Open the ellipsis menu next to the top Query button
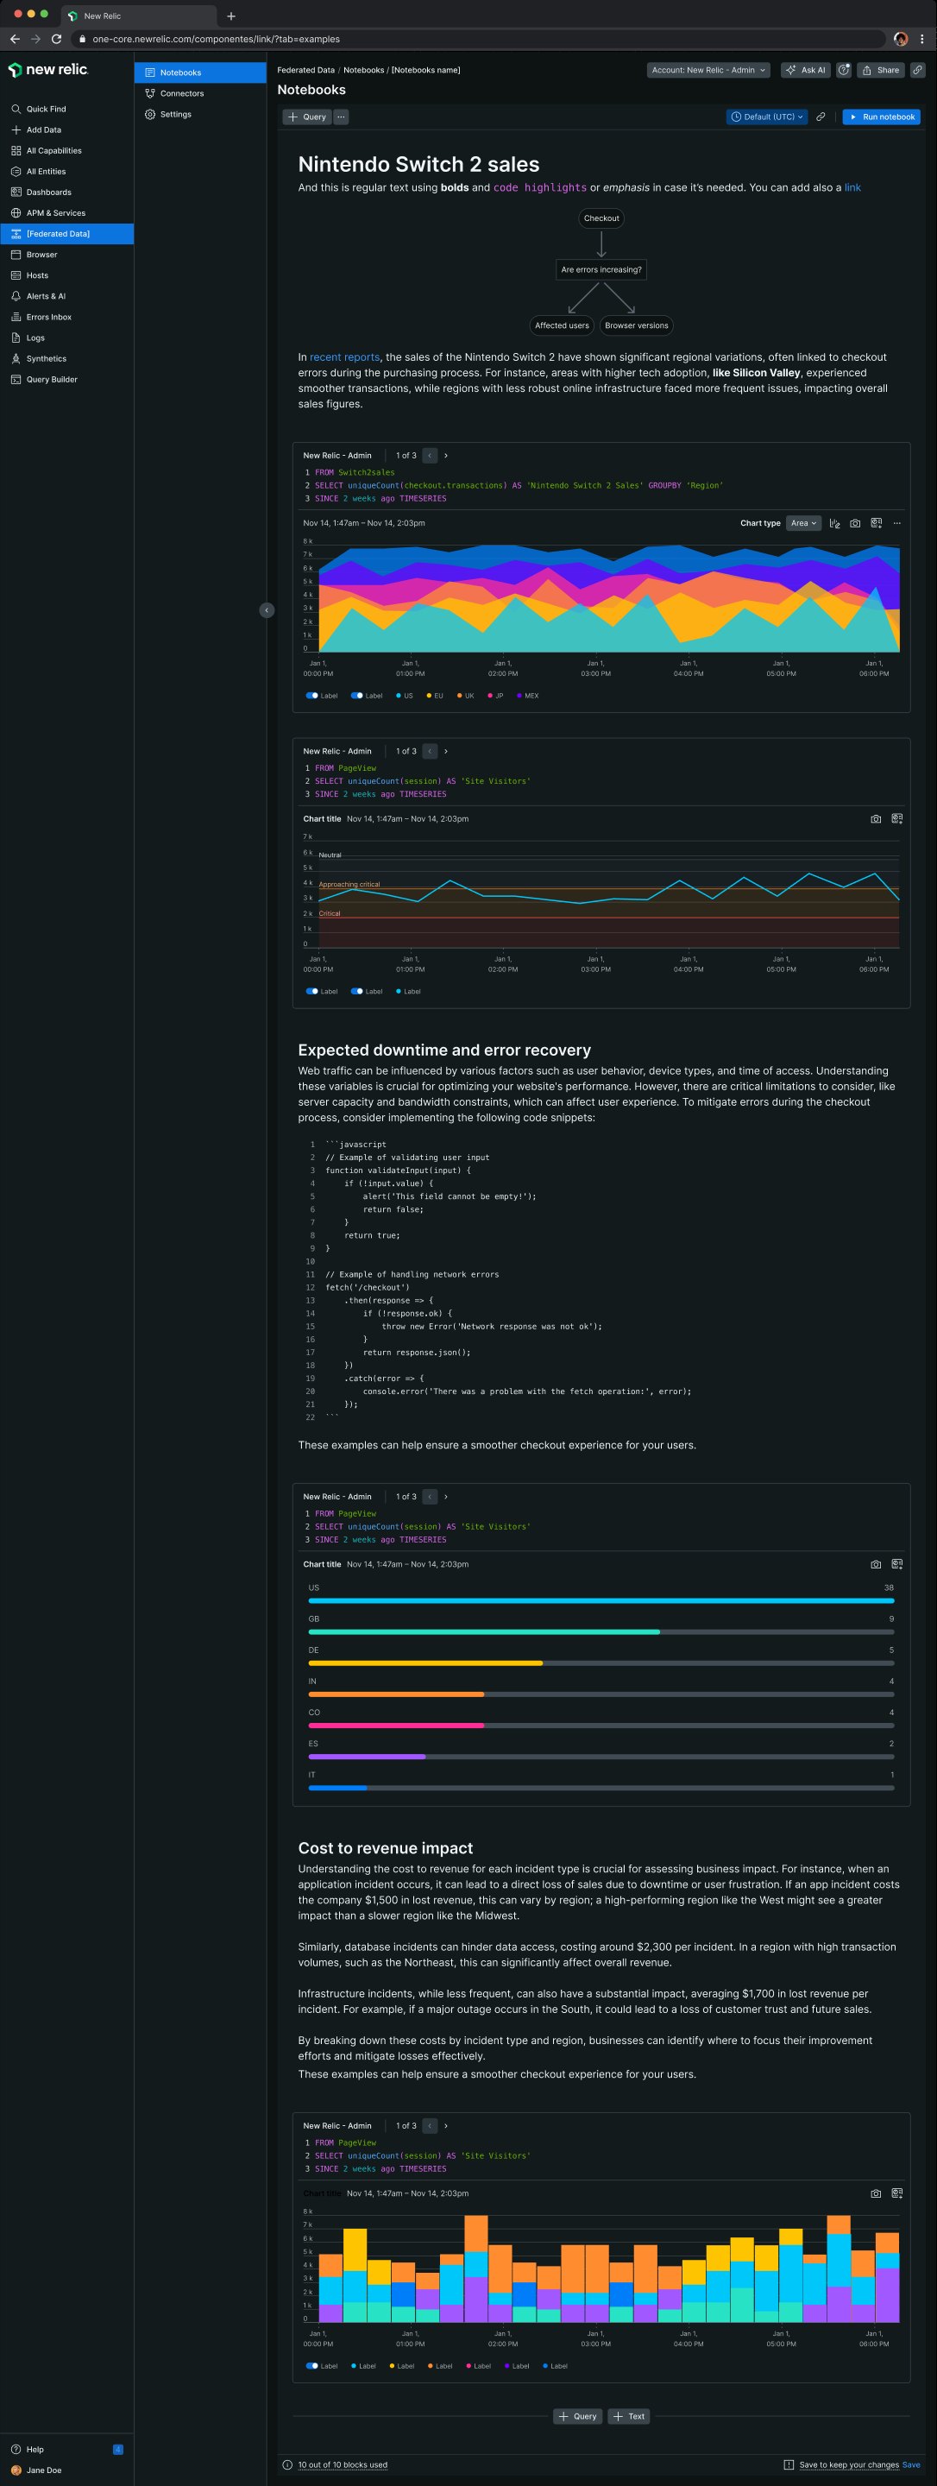Image resolution: width=937 pixels, height=2486 pixels. point(341,117)
